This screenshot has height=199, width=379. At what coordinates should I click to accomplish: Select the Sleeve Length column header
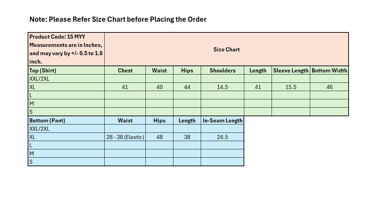[x=291, y=70]
